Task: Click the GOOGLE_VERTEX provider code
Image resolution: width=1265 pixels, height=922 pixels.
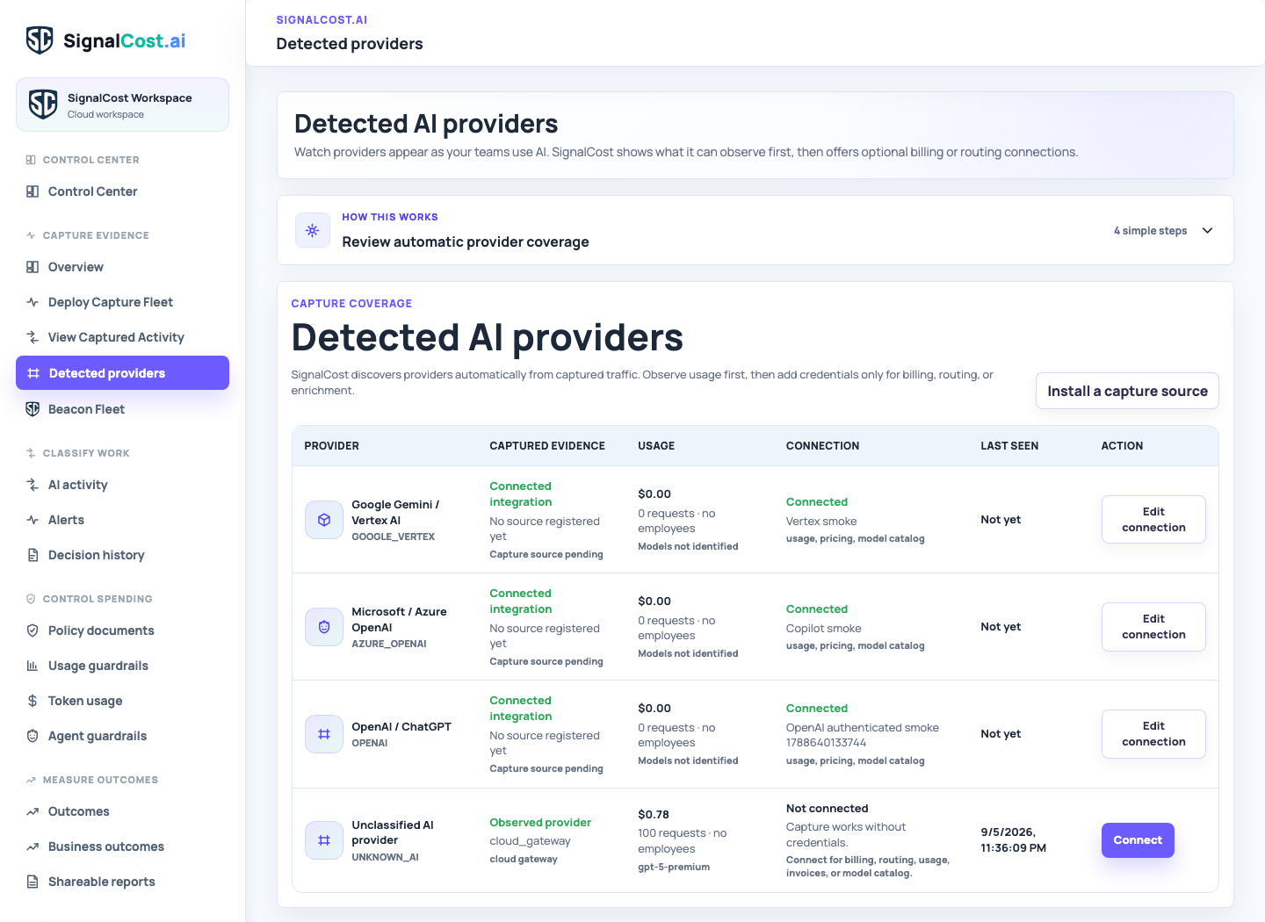Action: 393,537
